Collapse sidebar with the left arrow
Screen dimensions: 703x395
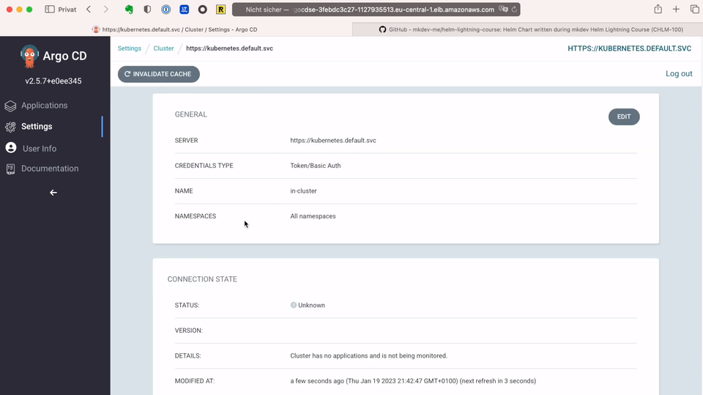coord(53,193)
